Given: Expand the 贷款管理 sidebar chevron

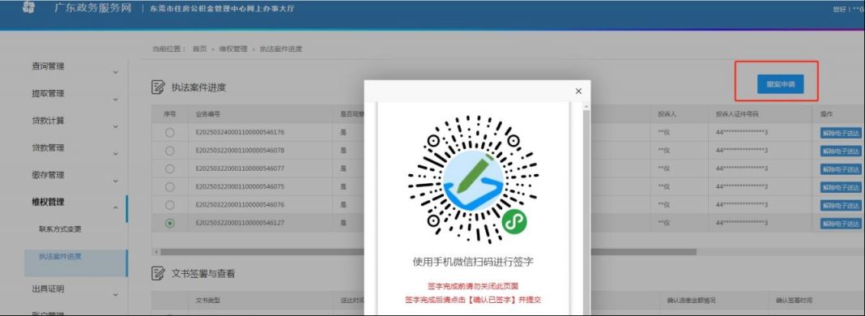Looking at the screenshot, I should [x=116, y=153].
